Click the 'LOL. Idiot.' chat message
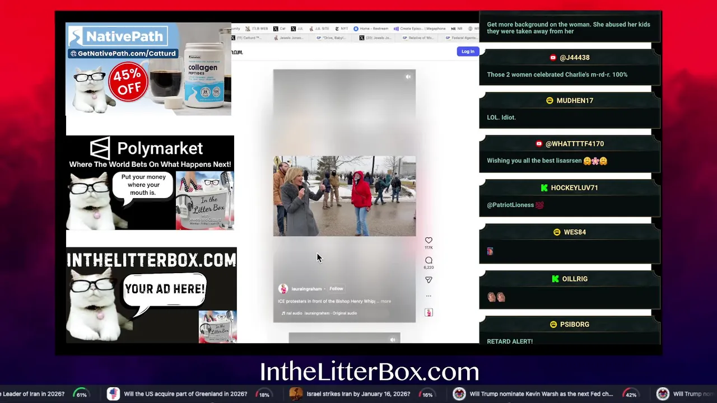Screen dimensions: 717x403 coord(501,118)
